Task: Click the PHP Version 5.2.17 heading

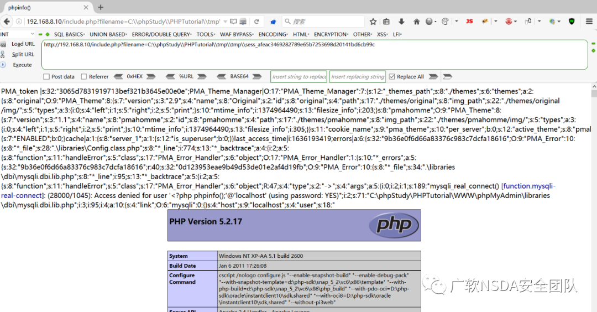Action: [206, 222]
